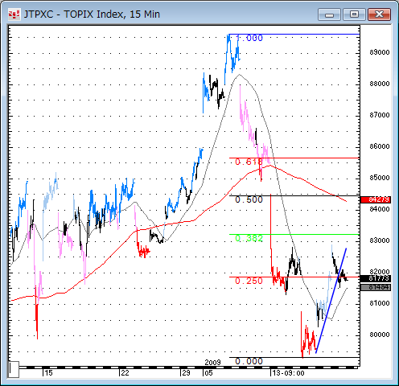Select the 0.618 Fibonacci level label

[x=249, y=162]
